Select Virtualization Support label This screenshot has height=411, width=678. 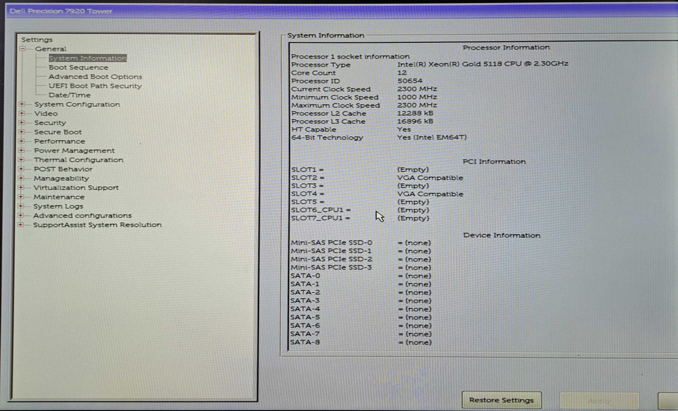pos(76,187)
